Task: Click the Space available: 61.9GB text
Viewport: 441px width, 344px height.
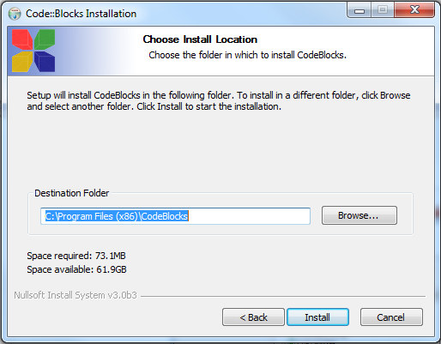Action: point(76,269)
